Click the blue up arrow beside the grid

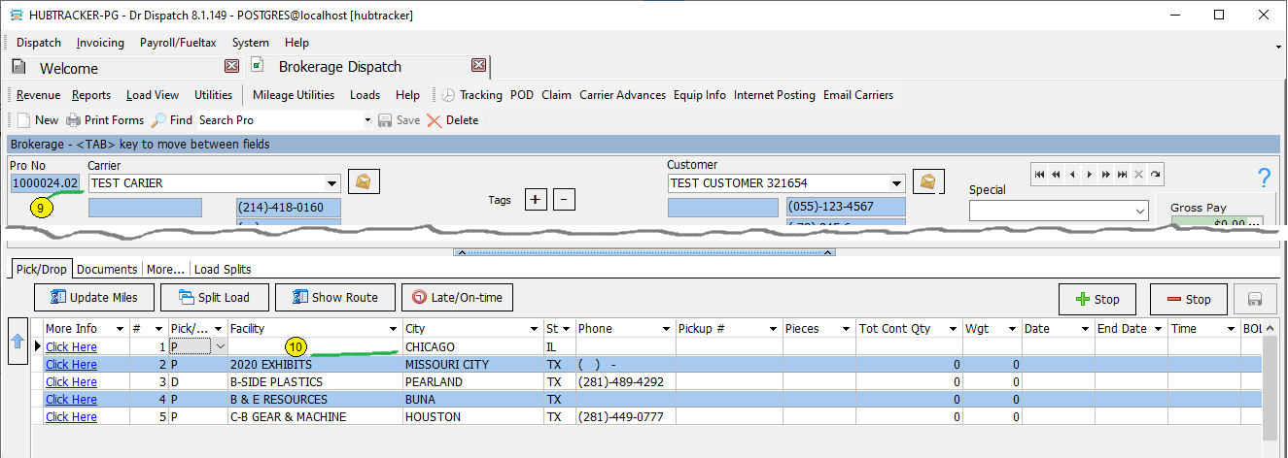pyautogui.click(x=16, y=341)
